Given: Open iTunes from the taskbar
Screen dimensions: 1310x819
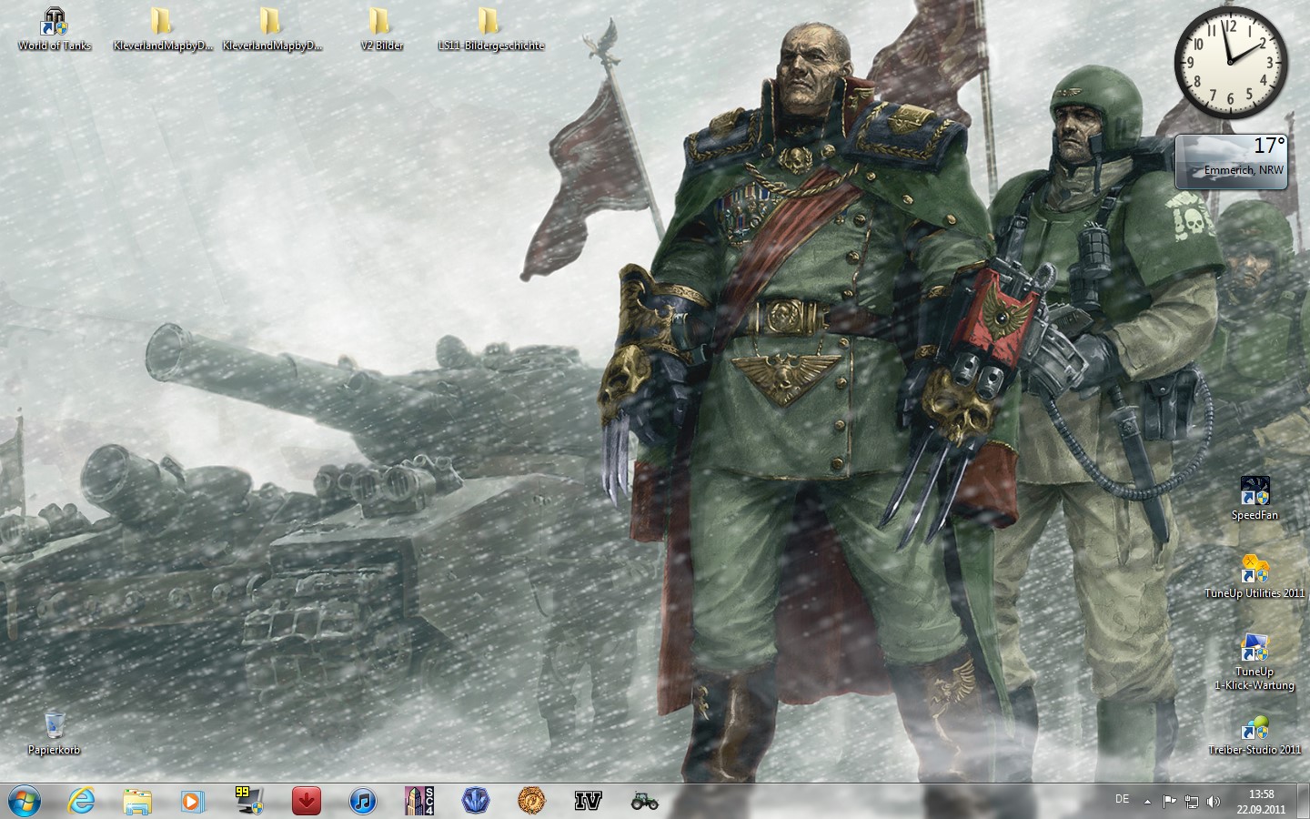Looking at the screenshot, I should (363, 801).
